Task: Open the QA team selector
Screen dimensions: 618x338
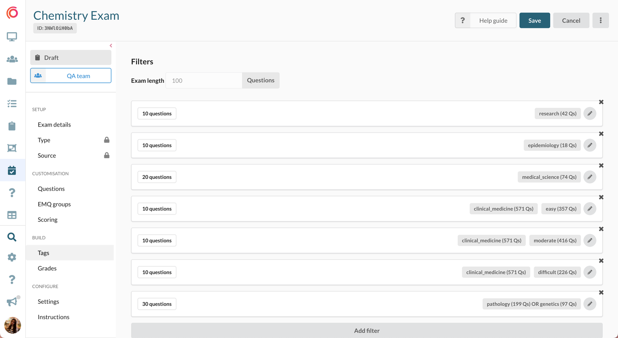Action: (x=71, y=76)
